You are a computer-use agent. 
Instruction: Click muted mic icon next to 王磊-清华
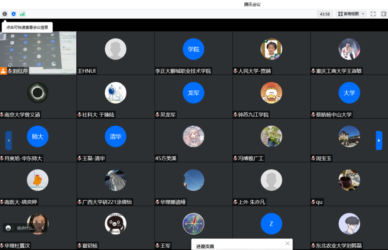click(80, 159)
